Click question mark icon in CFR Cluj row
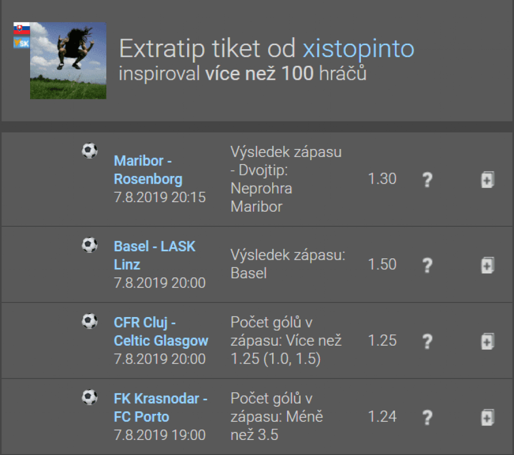The image size is (514, 455). 427,341
